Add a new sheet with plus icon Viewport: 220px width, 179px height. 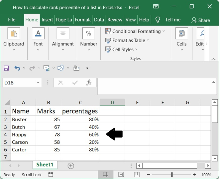(x=71, y=165)
